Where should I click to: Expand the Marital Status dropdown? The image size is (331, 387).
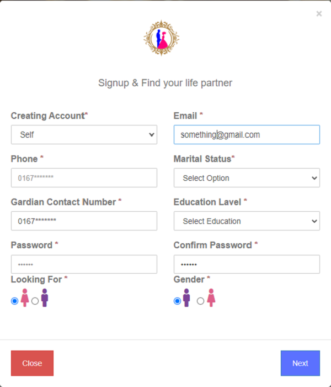click(x=247, y=178)
